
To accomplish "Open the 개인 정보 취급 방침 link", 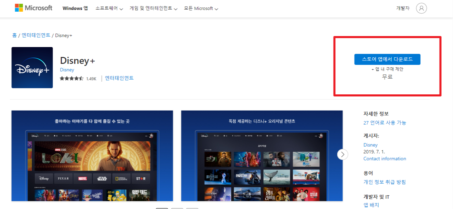I will 384,182.
